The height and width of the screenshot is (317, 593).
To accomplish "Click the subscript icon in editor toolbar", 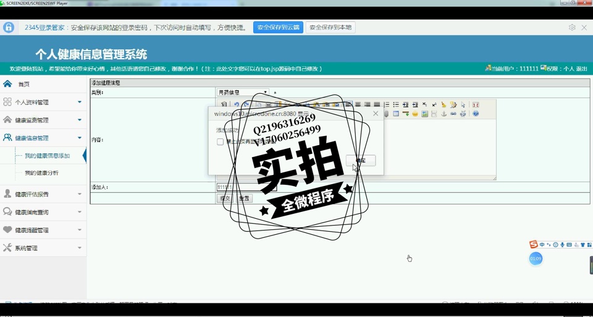I will click(424, 104).
